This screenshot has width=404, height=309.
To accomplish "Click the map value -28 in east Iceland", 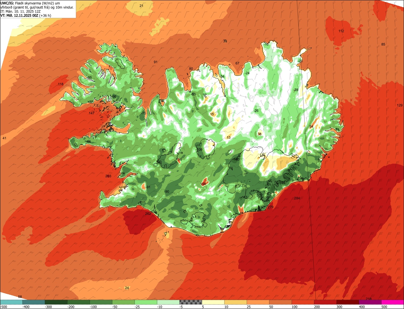I will [x=296, y=90].
